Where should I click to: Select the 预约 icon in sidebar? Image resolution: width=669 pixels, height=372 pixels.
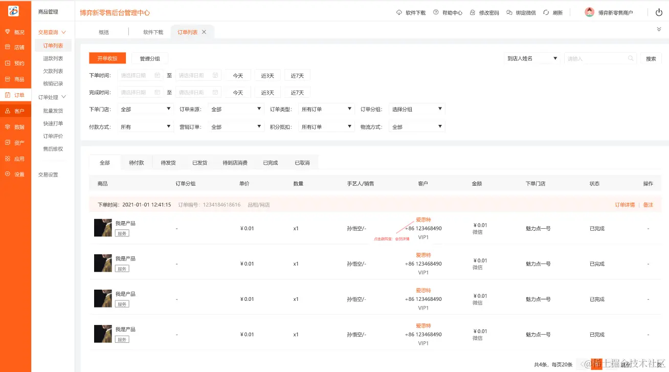tap(15, 63)
